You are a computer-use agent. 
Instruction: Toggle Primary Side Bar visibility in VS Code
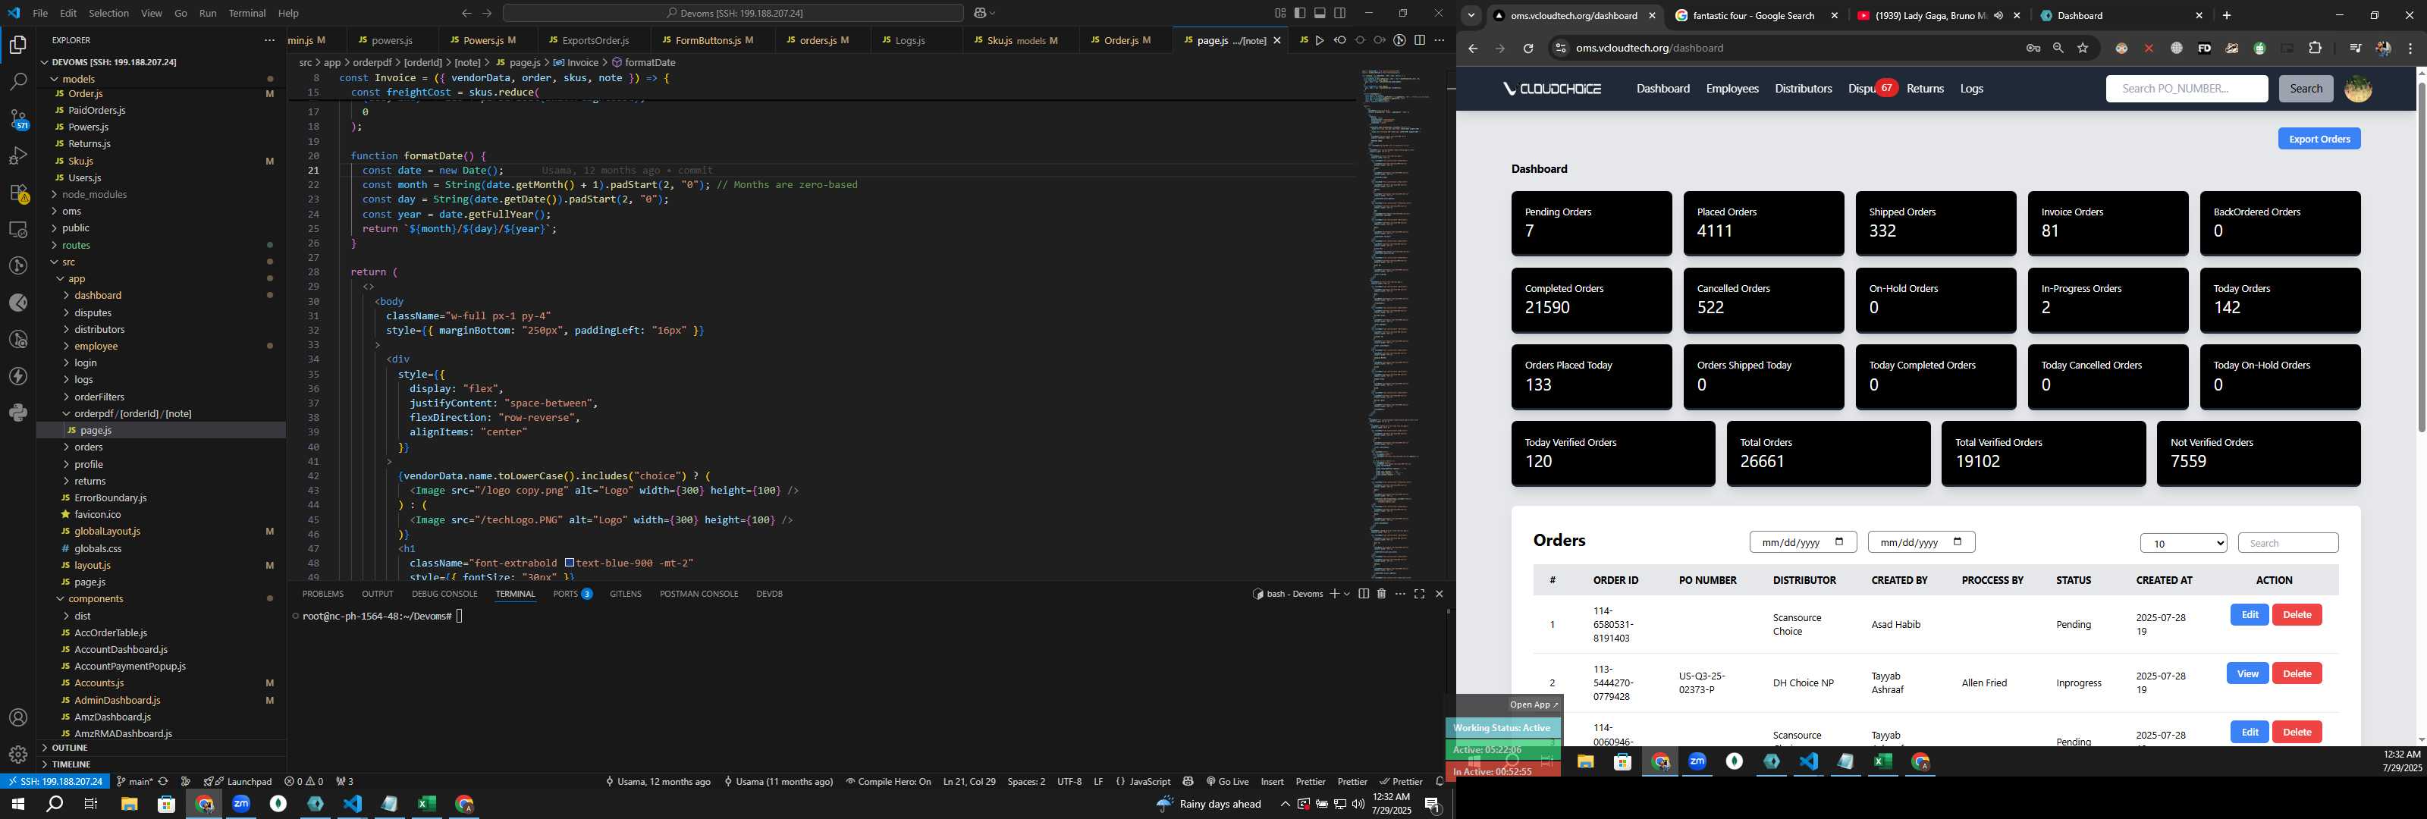tap(1299, 13)
